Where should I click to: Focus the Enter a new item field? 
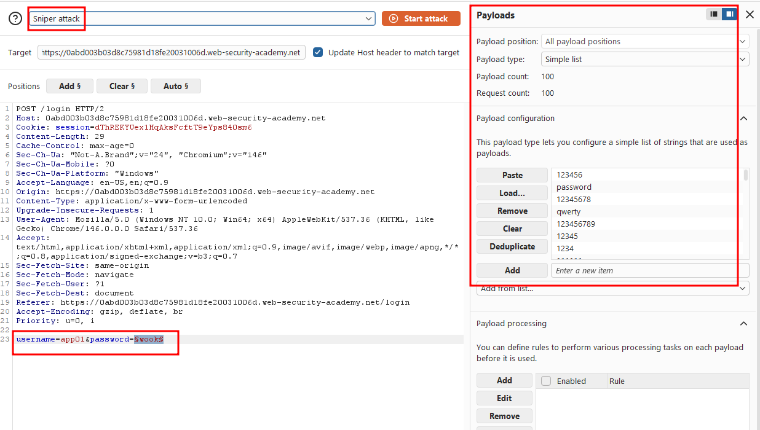point(650,270)
